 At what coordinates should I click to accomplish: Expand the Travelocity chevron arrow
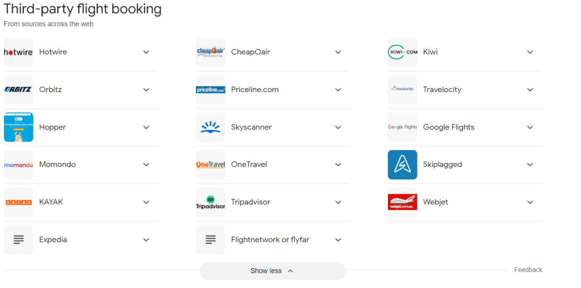pos(530,90)
